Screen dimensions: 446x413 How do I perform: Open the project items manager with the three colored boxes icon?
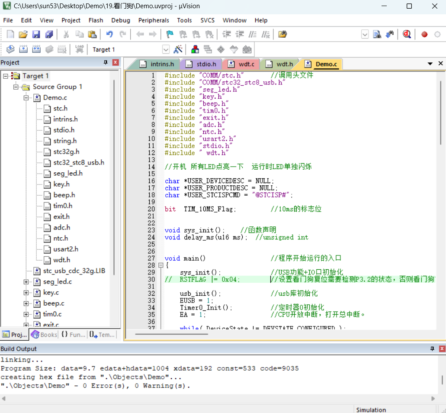coord(195,49)
